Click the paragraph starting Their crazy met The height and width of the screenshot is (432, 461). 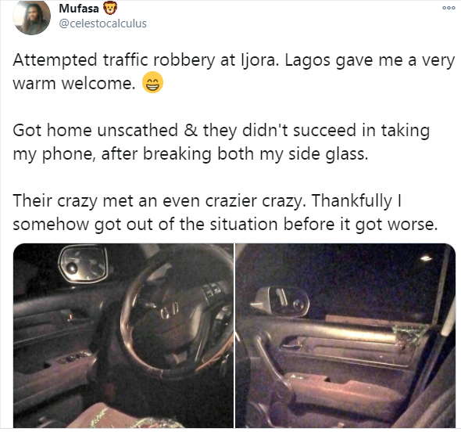225,212
